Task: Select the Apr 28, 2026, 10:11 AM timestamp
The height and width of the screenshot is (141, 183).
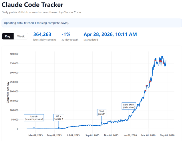Action: click(110, 34)
